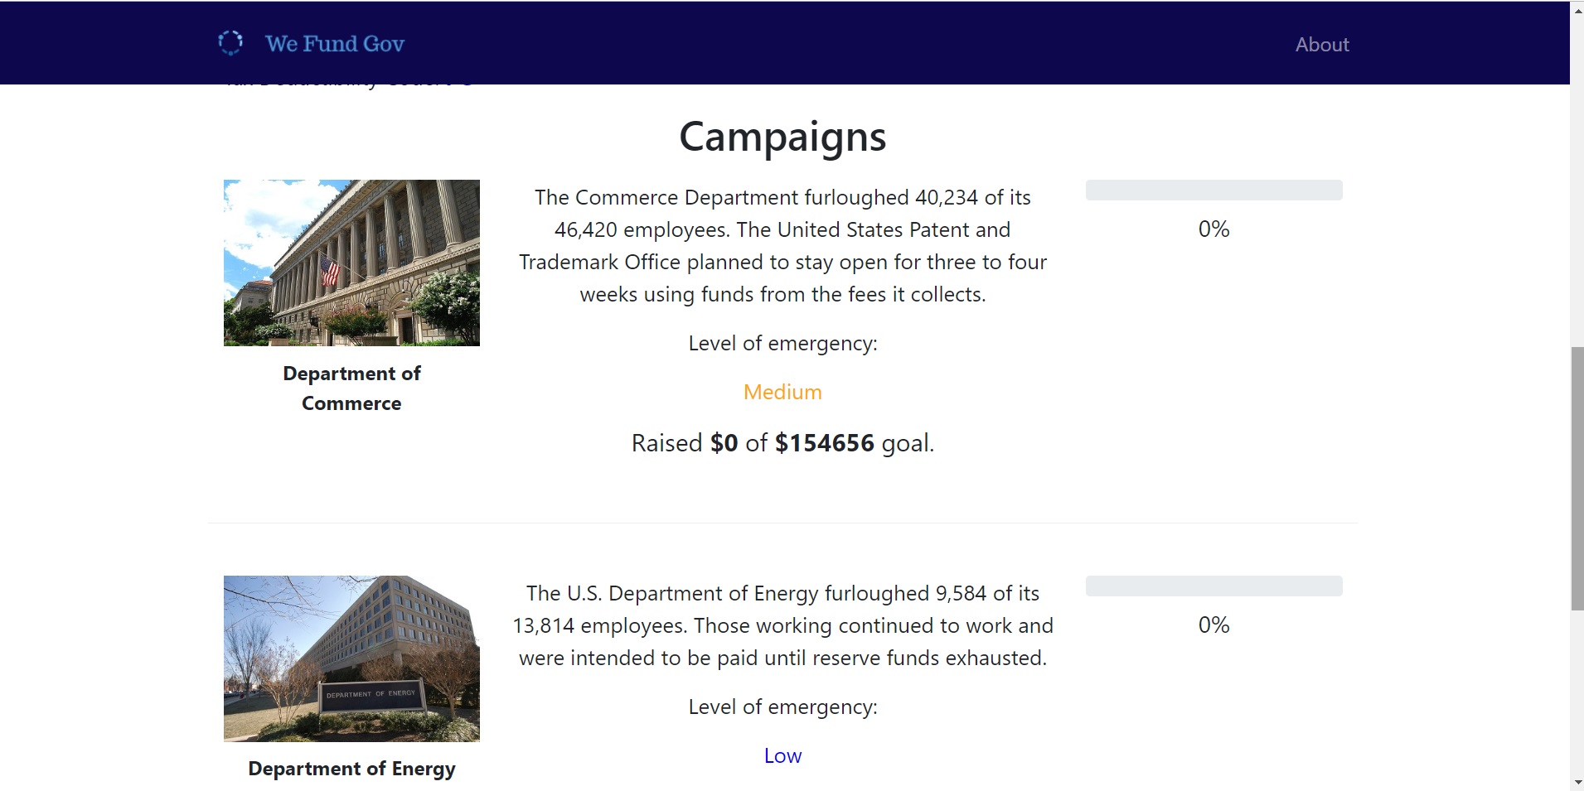1584x791 pixels.
Task: Click the Energy Department furlough description
Action: 782,625
